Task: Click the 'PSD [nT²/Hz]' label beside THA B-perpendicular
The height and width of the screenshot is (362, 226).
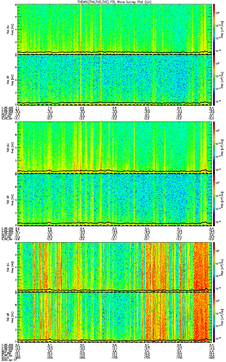Action: tap(222, 29)
